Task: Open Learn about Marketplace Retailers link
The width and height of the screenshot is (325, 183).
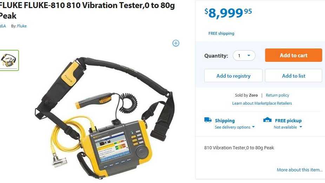Action: (x=262, y=103)
